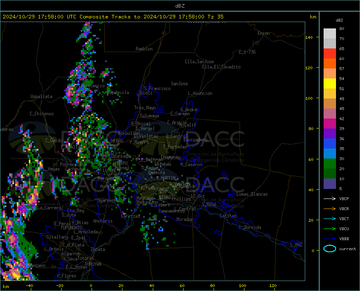Click the 'TUNUYAN' map label

[x=93, y=264]
